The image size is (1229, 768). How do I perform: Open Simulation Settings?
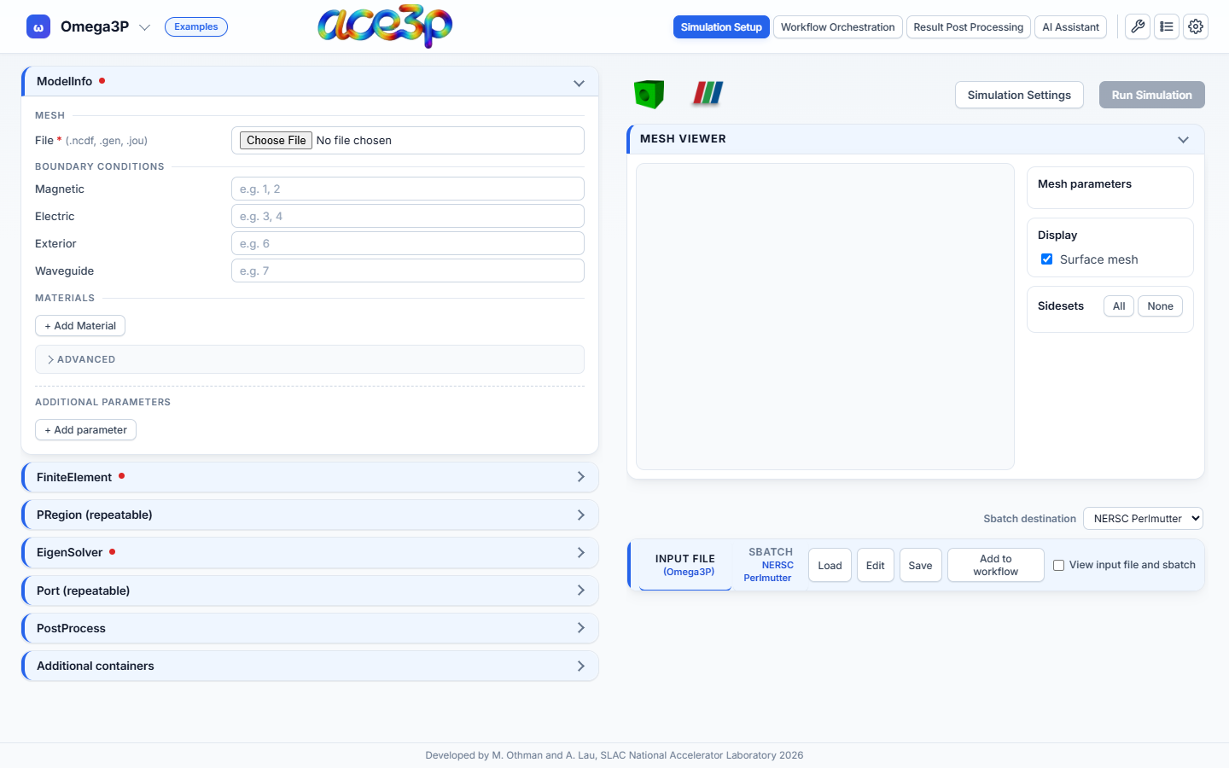tap(1019, 95)
